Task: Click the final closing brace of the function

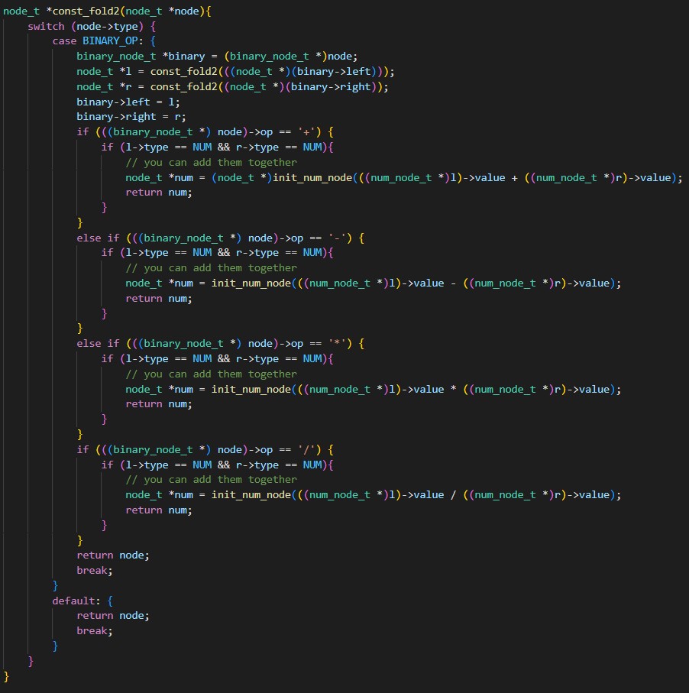Action: pos(7,675)
